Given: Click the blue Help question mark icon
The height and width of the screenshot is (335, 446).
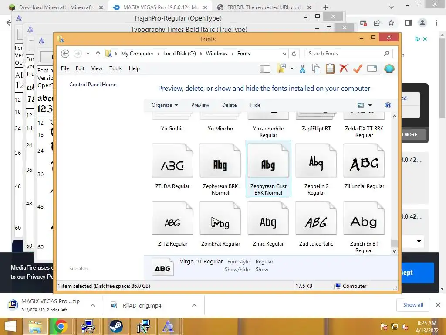Looking at the screenshot, I should point(388,105).
